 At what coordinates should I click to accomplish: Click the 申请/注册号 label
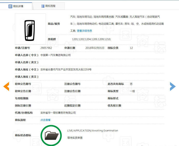click(22, 48)
